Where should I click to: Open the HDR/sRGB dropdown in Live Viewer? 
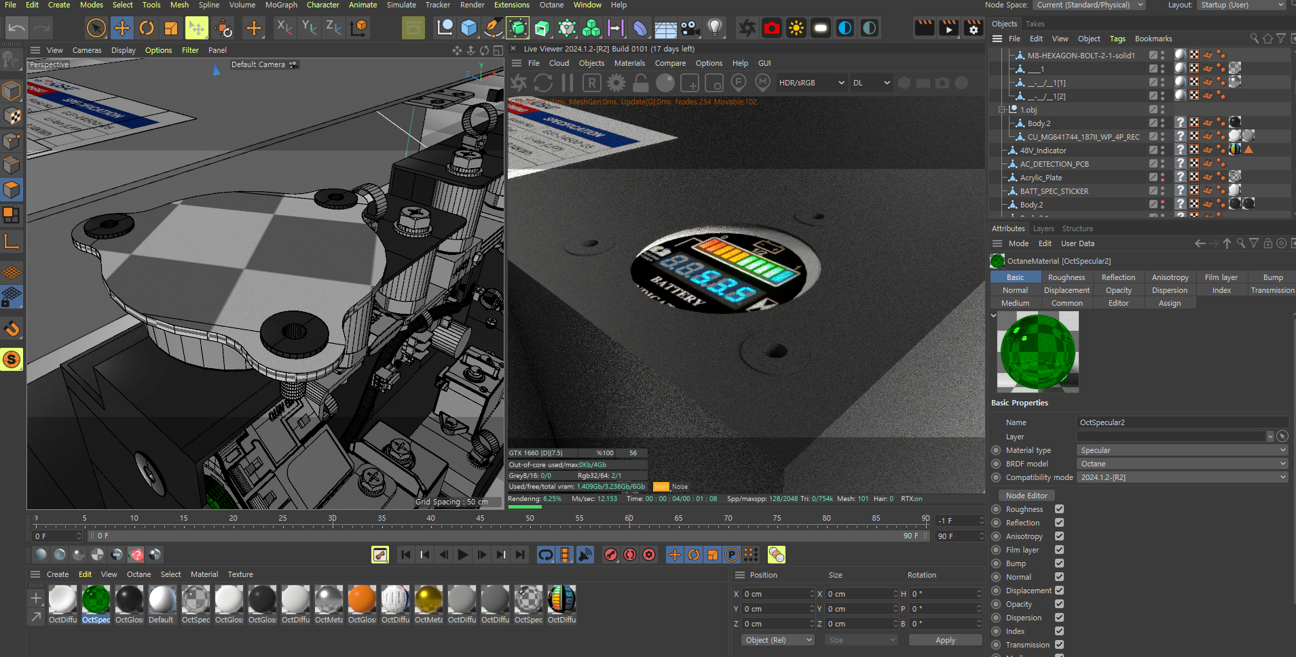coord(812,83)
